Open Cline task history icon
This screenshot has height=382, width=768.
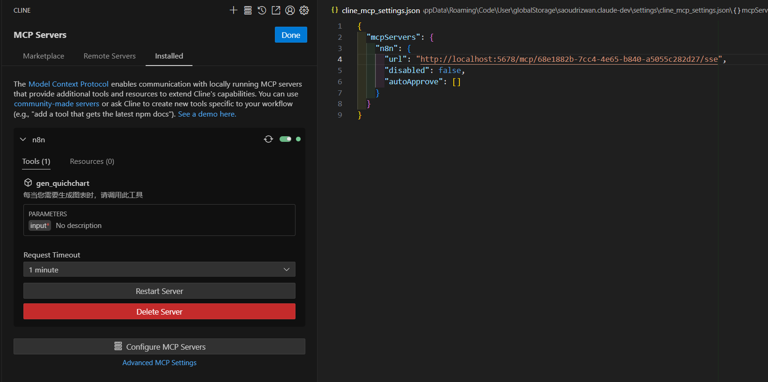pyautogui.click(x=262, y=10)
